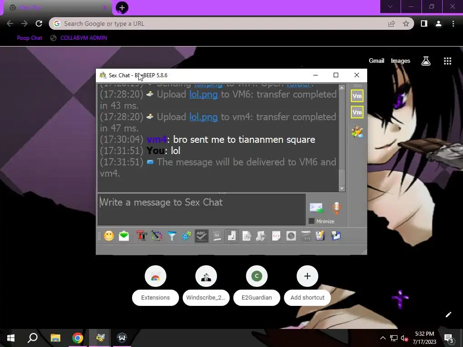The height and width of the screenshot is (347, 463).
Task: Open taskbar search
Action: pyautogui.click(x=33, y=338)
